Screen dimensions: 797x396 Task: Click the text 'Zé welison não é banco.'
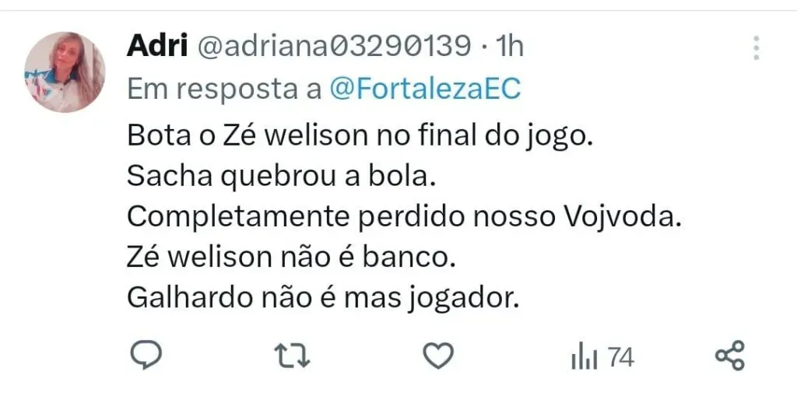pos(290,258)
